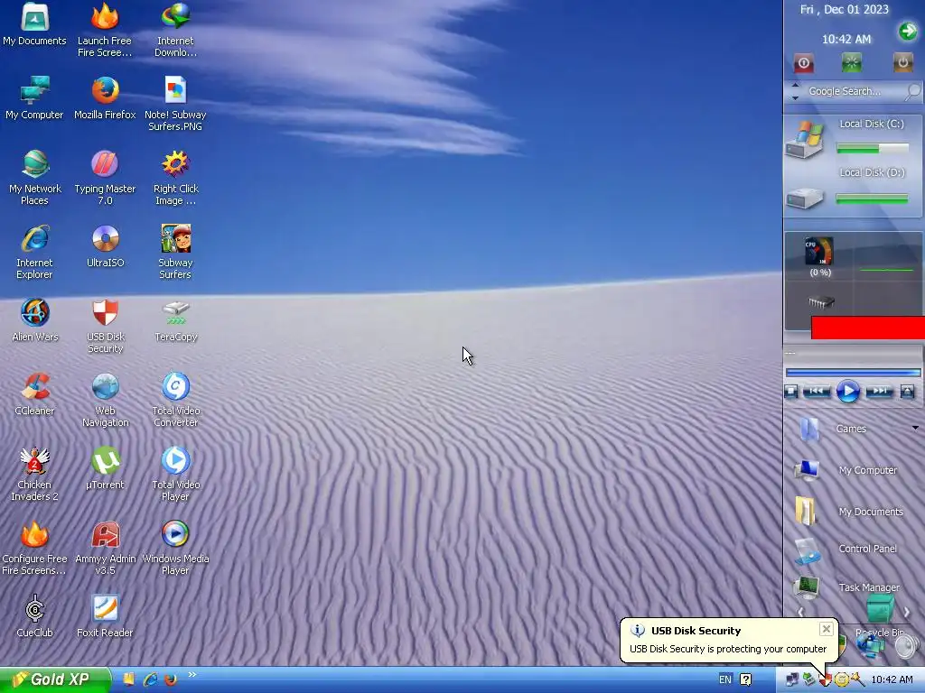Image resolution: width=925 pixels, height=693 pixels.
Task: Click the sidebar green restart button
Action: [x=851, y=63]
